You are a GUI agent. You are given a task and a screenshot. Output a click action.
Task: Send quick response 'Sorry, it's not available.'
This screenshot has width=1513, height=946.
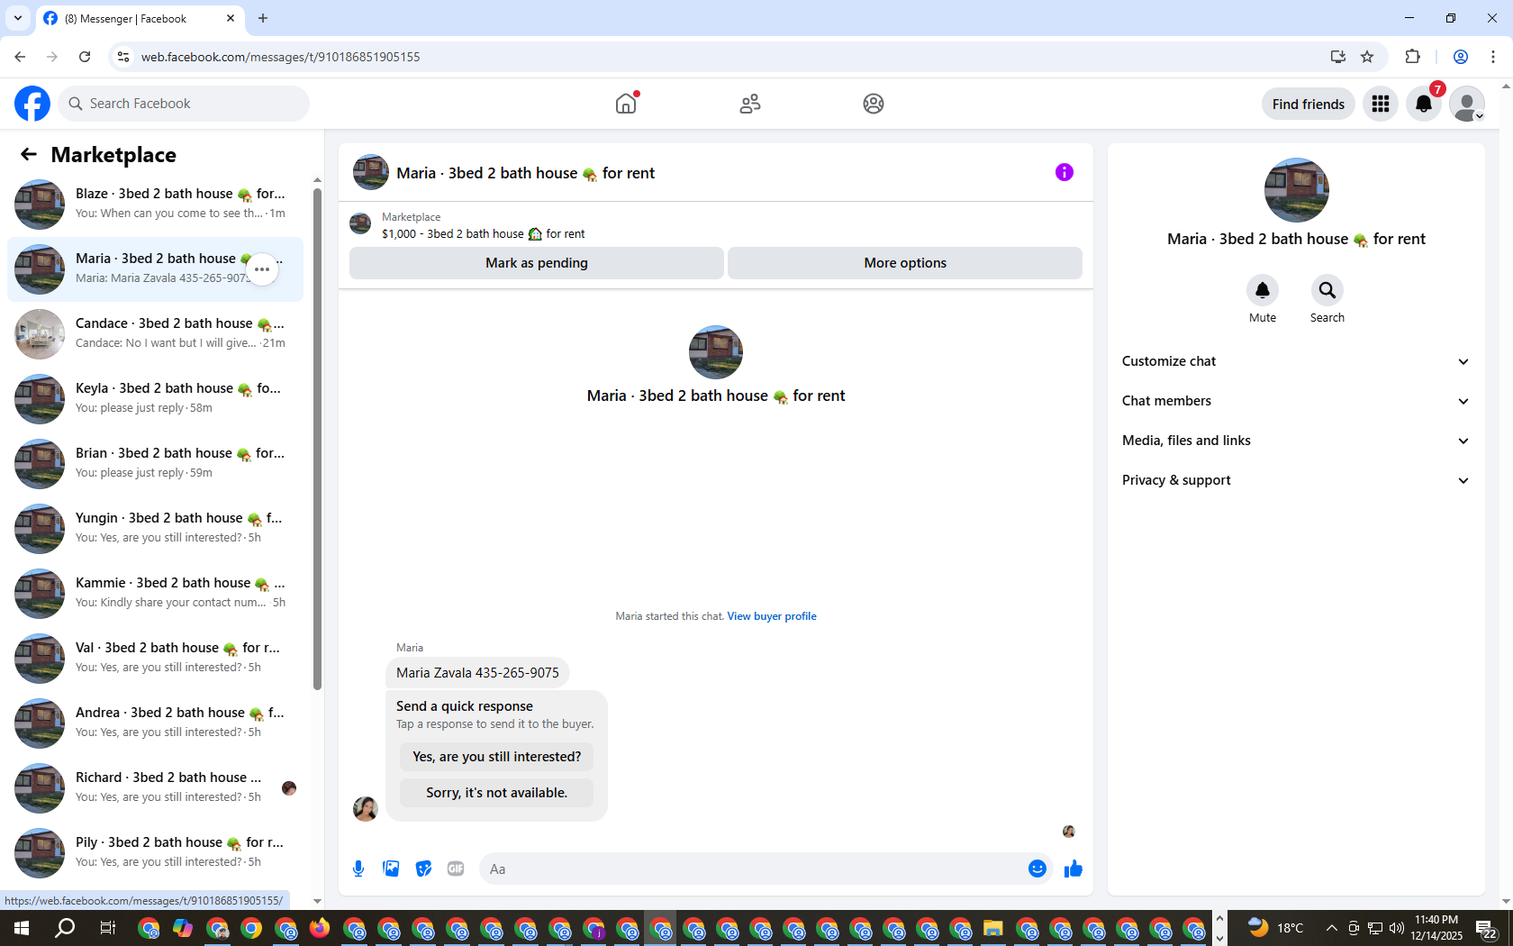(496, 793)
